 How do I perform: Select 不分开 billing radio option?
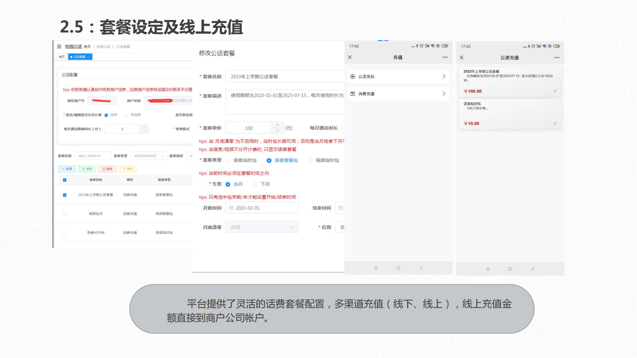point(133,115)
